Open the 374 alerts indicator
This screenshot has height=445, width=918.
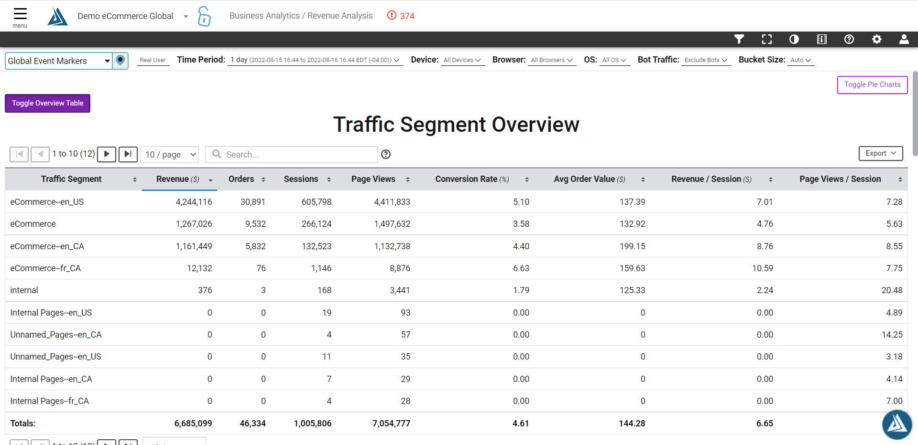401,16
